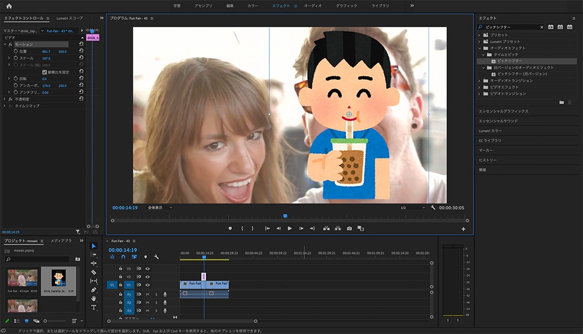Select the Type tool
This screenshot has height=334, width=583.
click(x=94, y=307)
